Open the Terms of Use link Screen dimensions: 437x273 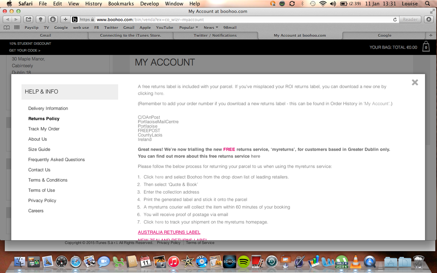coord(42,190)
